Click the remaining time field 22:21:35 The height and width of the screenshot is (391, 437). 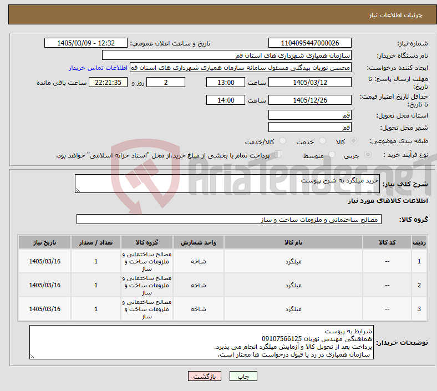(x=108, y=82)
